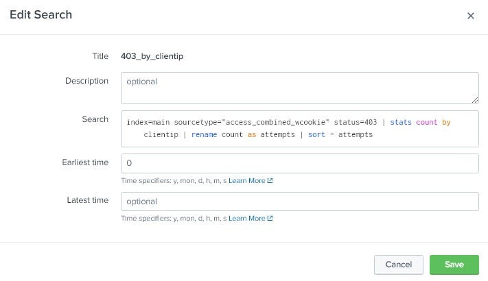Save the edited search
Viewport: 488px width, 281px height.
click(x=454, y=265)
